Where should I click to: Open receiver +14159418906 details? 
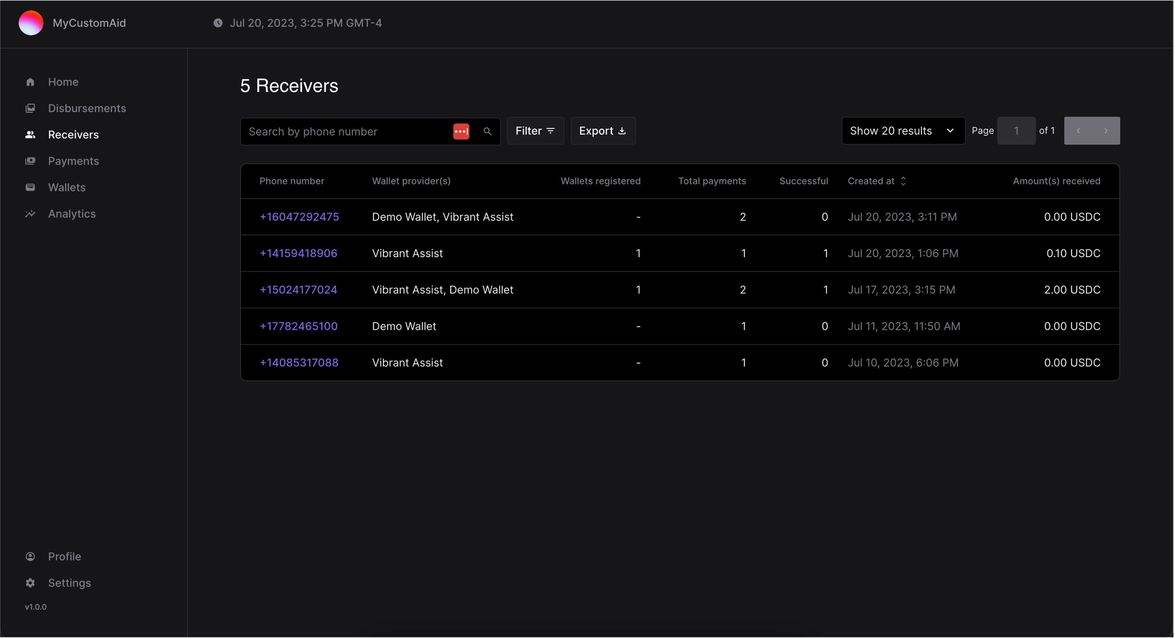click(298, 253)
